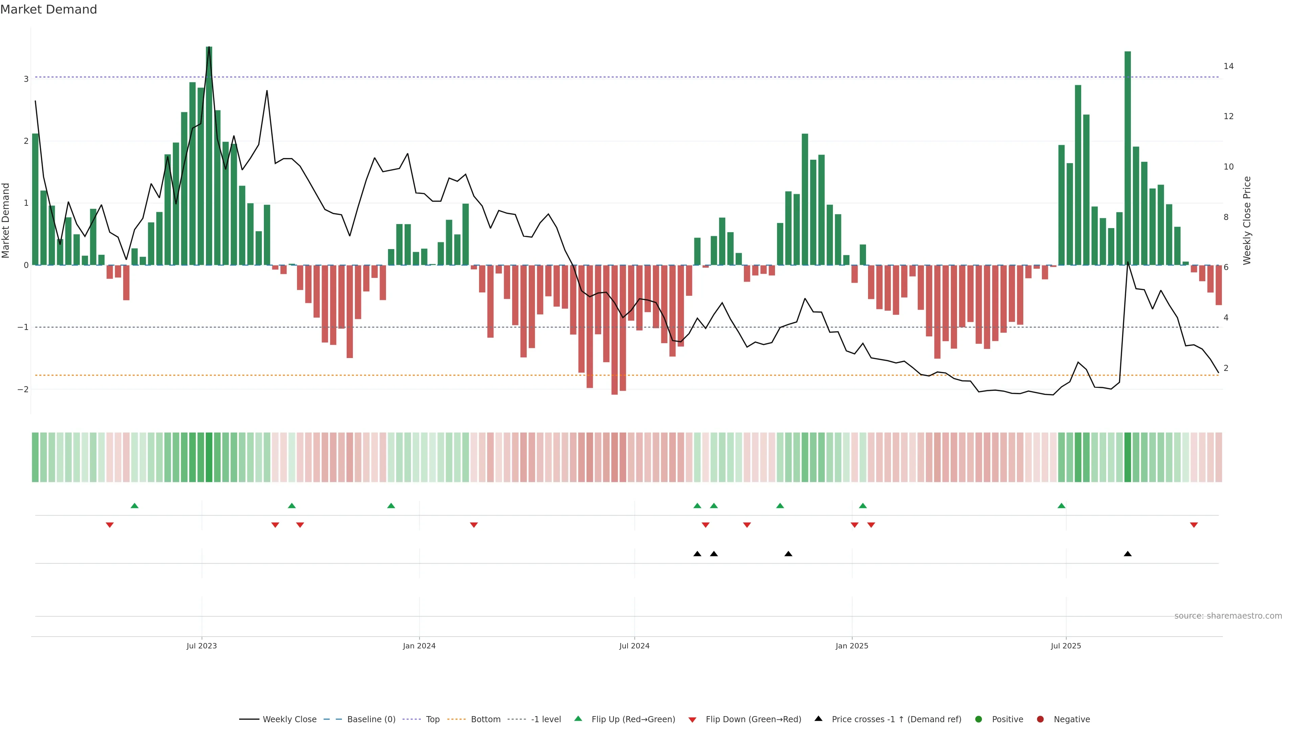Click the Jan 2025 x-axis label
This screenshot has width=1299, height=731.
852,646
